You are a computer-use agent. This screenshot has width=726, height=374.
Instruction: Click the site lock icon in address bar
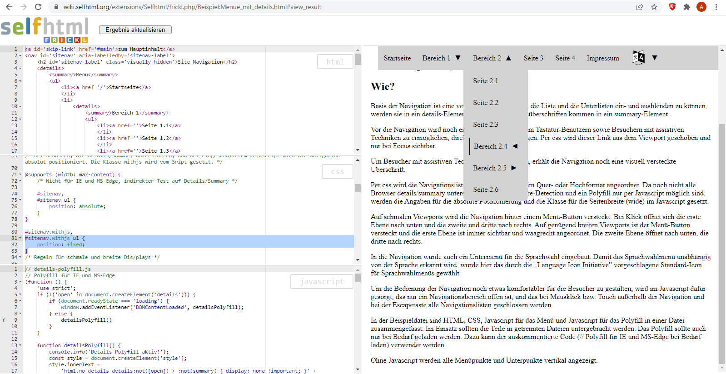click(x=56, y=7)
